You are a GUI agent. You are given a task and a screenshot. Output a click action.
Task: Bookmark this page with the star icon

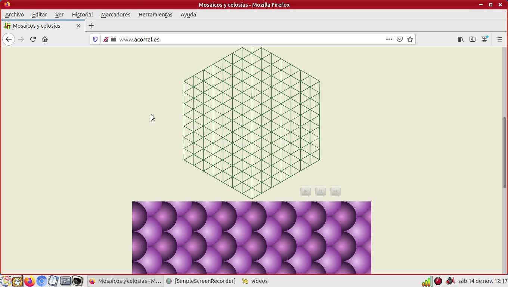(x=410, y=39)
